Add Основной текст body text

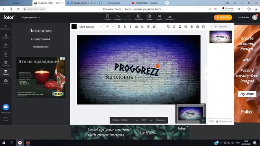click(41, 47)
